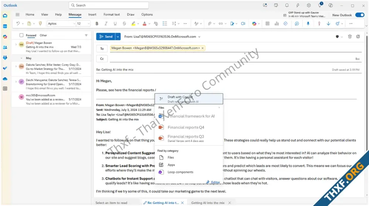This screenshot has width=369, height=206.
Task: Select Financial reports Q4 file
Action: click(x=189, y=127)
